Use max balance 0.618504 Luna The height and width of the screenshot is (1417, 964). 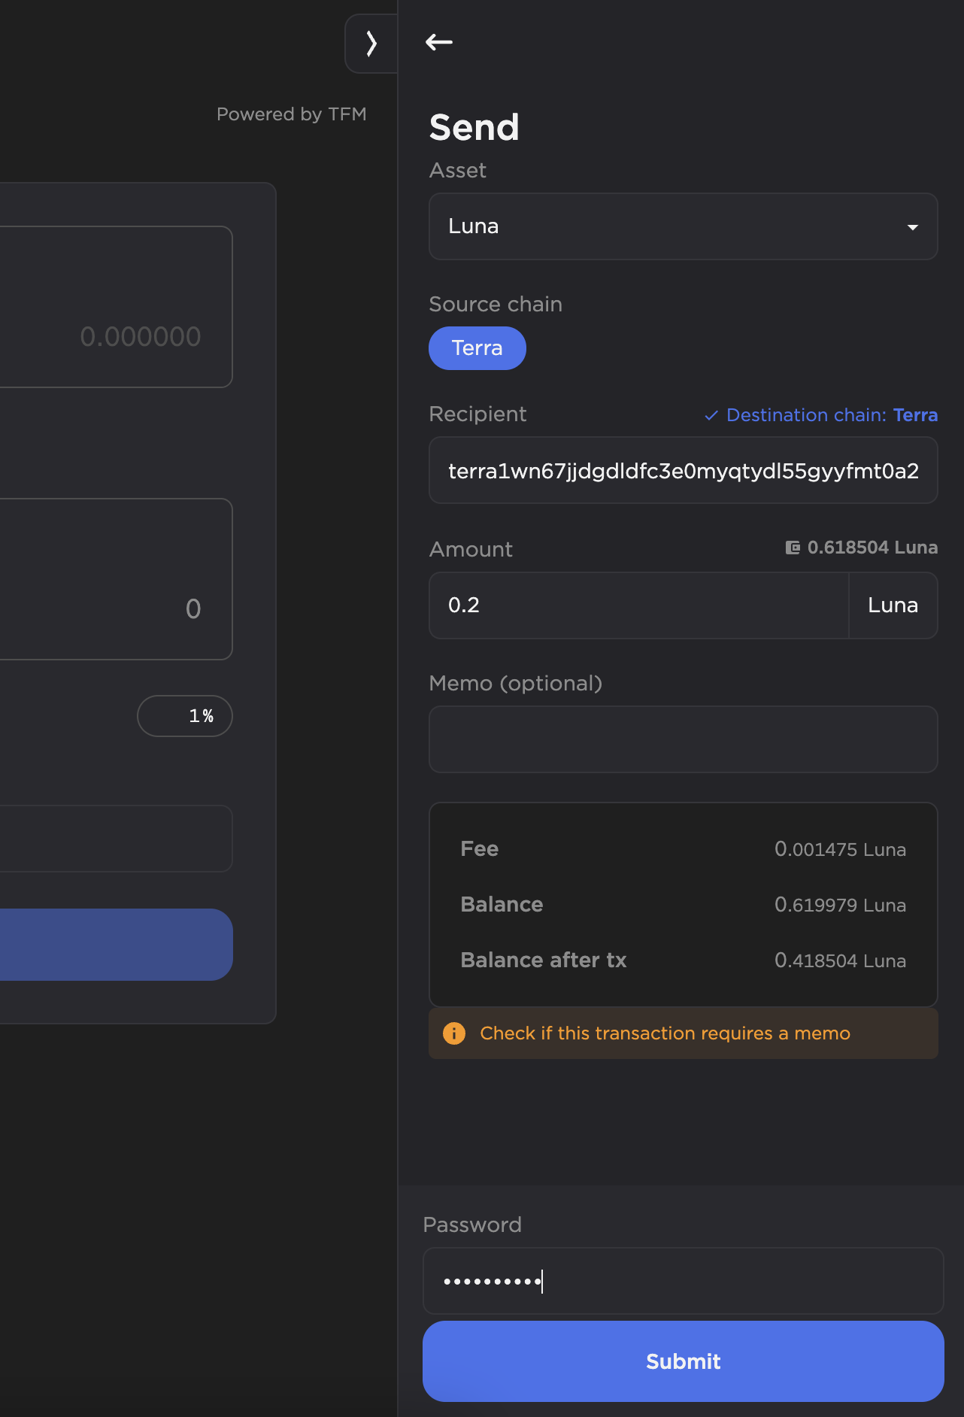[x=872, y=548]
